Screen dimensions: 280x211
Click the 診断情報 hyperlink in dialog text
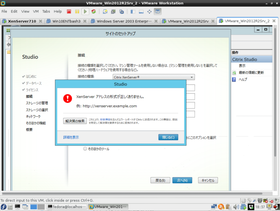tap(105, 119)
